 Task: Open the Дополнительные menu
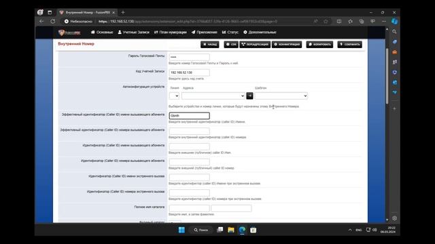[260, 33]
